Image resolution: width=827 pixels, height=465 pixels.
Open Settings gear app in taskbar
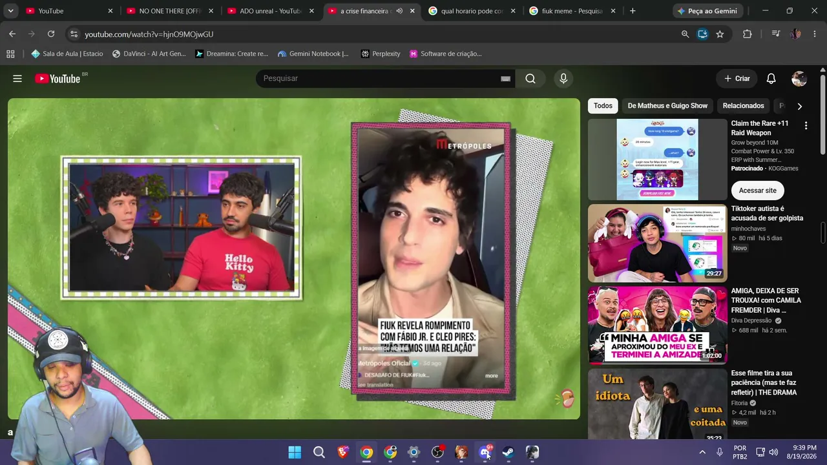414,452
